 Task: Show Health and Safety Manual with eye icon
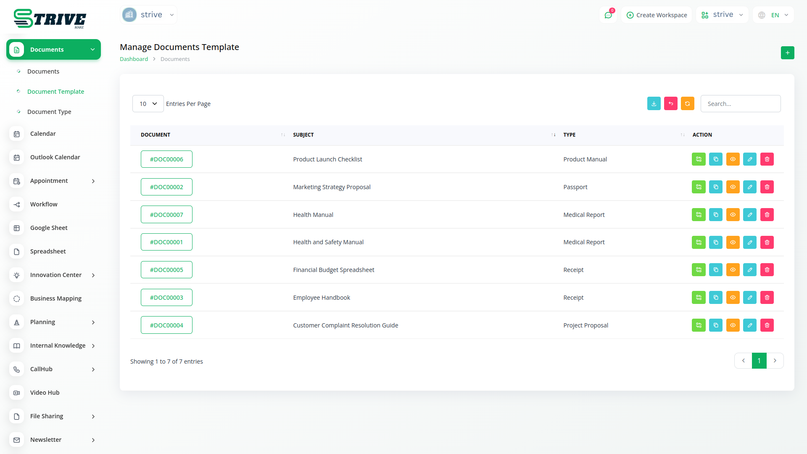pyautogui.click(x=733, y=242)
